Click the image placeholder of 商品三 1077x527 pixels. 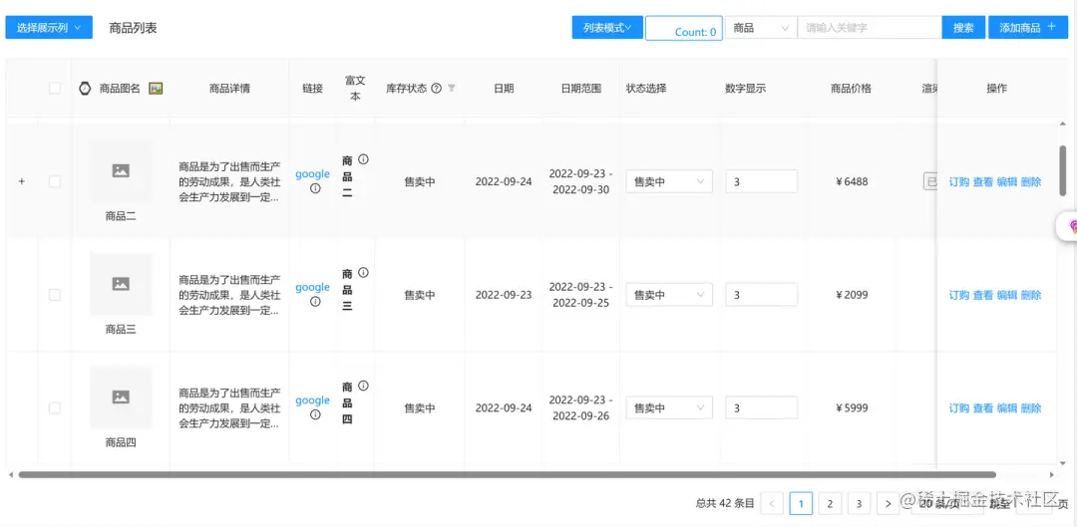(121, 284)
